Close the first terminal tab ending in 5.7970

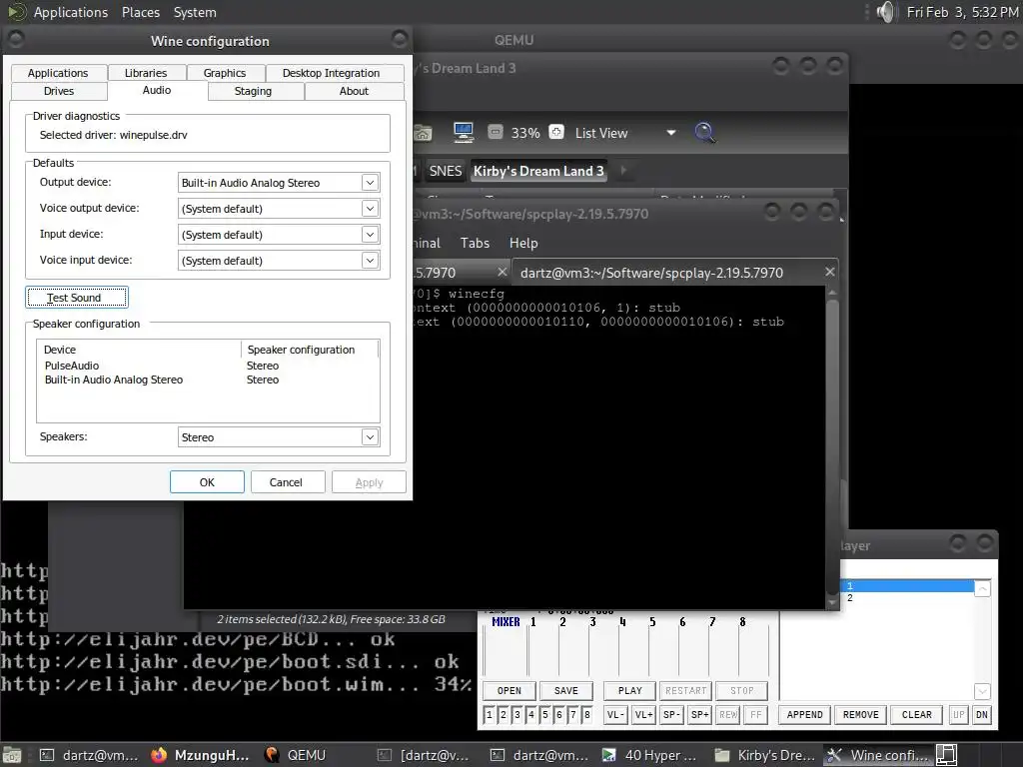pos(502,272)
